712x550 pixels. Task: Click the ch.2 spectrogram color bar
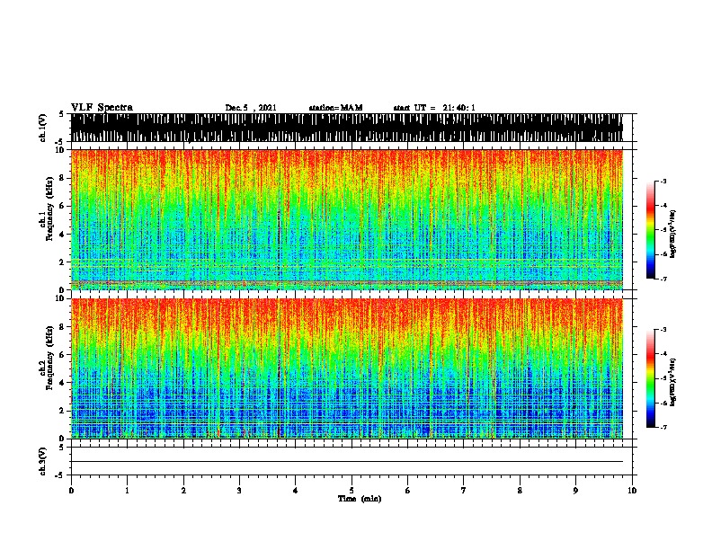(x=651, y=378)
